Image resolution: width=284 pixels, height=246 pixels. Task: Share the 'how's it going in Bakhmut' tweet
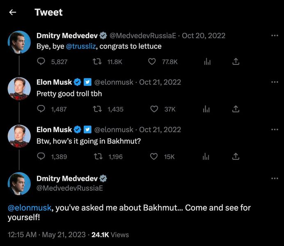[x=236, y=157]
